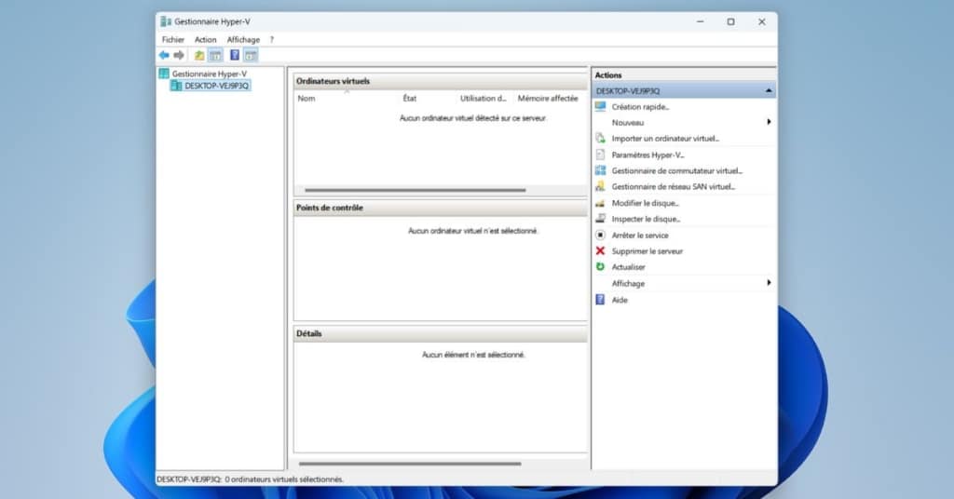Click the Détails panel heading
The image size is (954, 499).
pos(308,333)
